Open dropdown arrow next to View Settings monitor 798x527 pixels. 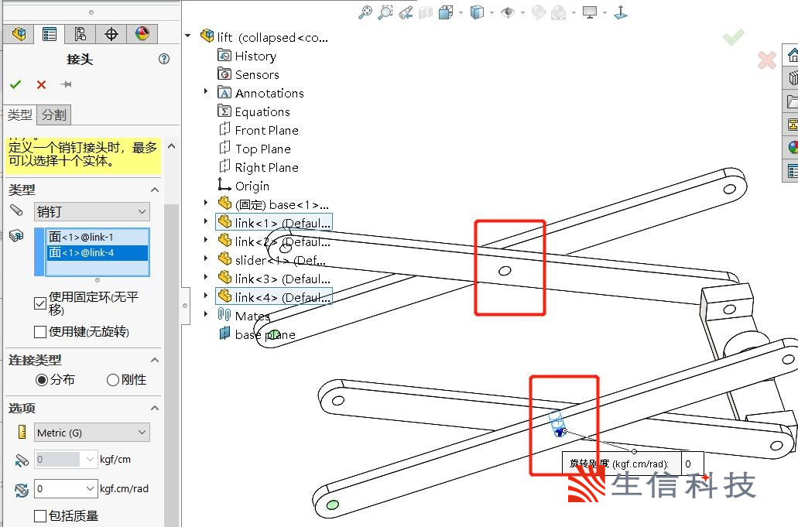[x=604, y=12]
